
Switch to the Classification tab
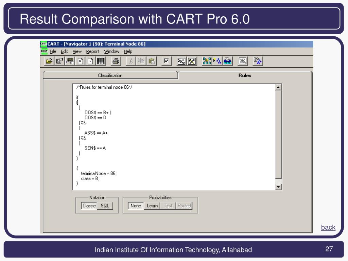click(x=110, y=75)
